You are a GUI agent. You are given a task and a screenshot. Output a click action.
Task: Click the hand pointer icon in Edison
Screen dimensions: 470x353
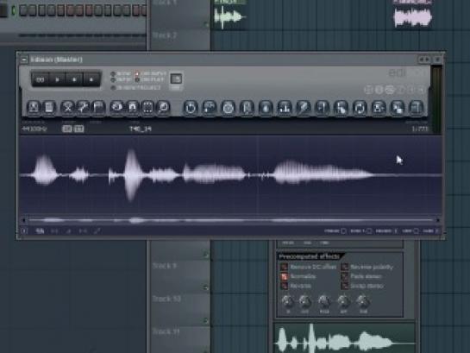[341, 108]
